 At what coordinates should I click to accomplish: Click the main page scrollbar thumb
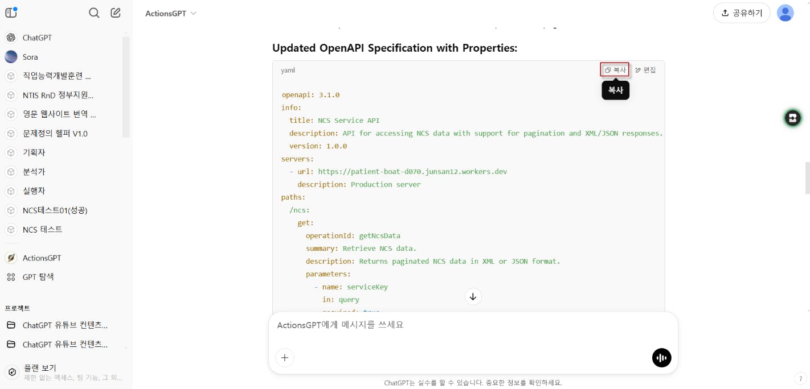(x=807, y=179)
